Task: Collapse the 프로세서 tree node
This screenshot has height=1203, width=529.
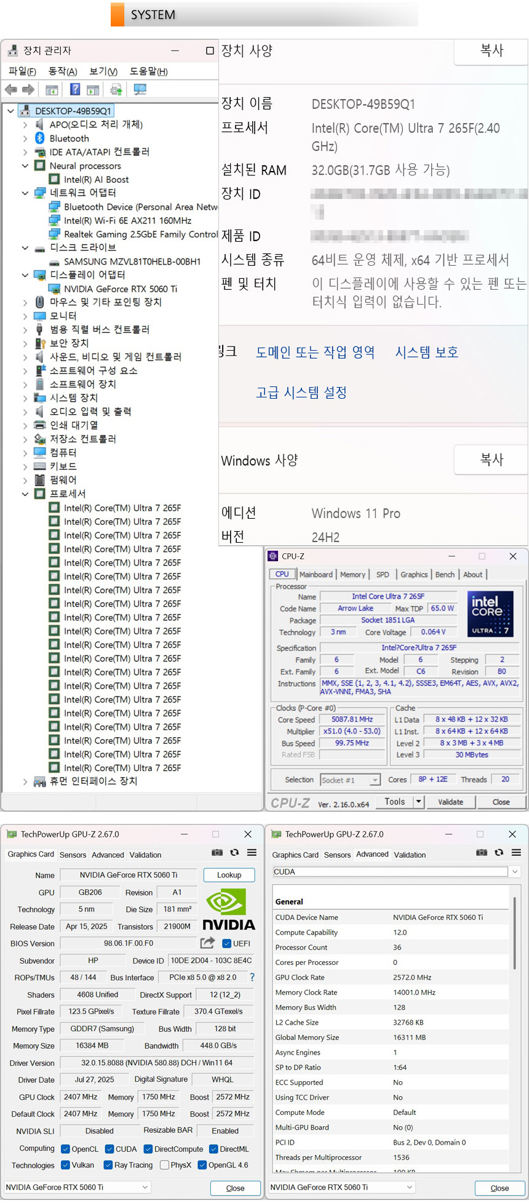Action: pyautogui.click(x=25, y=494)
